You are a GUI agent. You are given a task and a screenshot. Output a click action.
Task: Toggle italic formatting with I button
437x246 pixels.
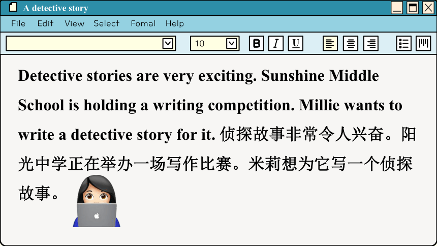coord(276,43)
